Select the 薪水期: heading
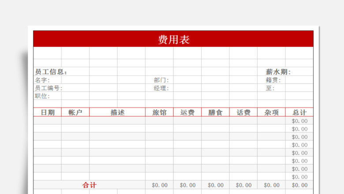344x194 pixels. (278, 72)
